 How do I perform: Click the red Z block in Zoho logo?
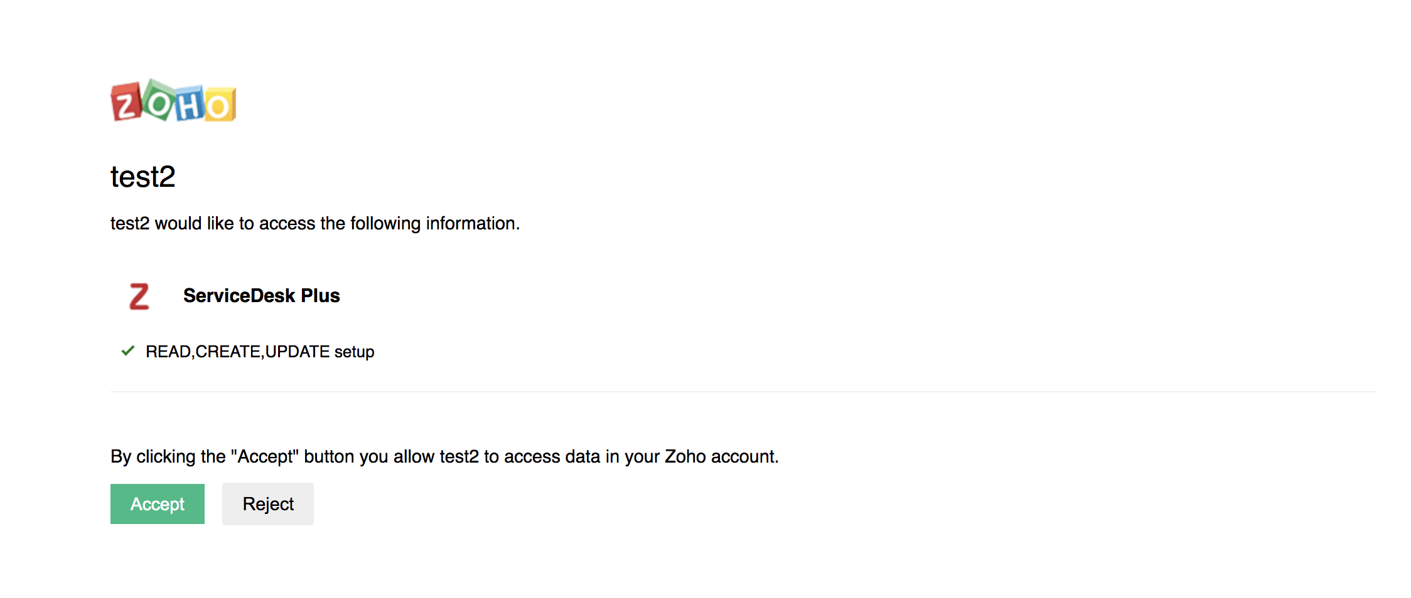[x=126, y=103]
